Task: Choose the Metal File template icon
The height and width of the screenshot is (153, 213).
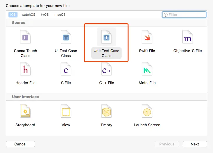Action: pyautogui.click(x=147, y=70)
